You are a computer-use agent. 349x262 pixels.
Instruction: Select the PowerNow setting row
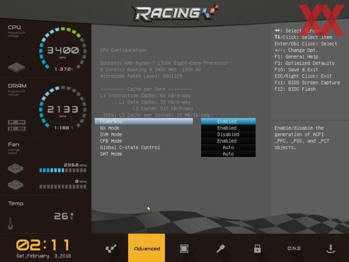144,121
